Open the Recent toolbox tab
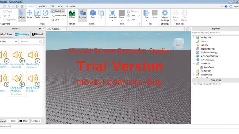The image size is (239, 134). 37,34
